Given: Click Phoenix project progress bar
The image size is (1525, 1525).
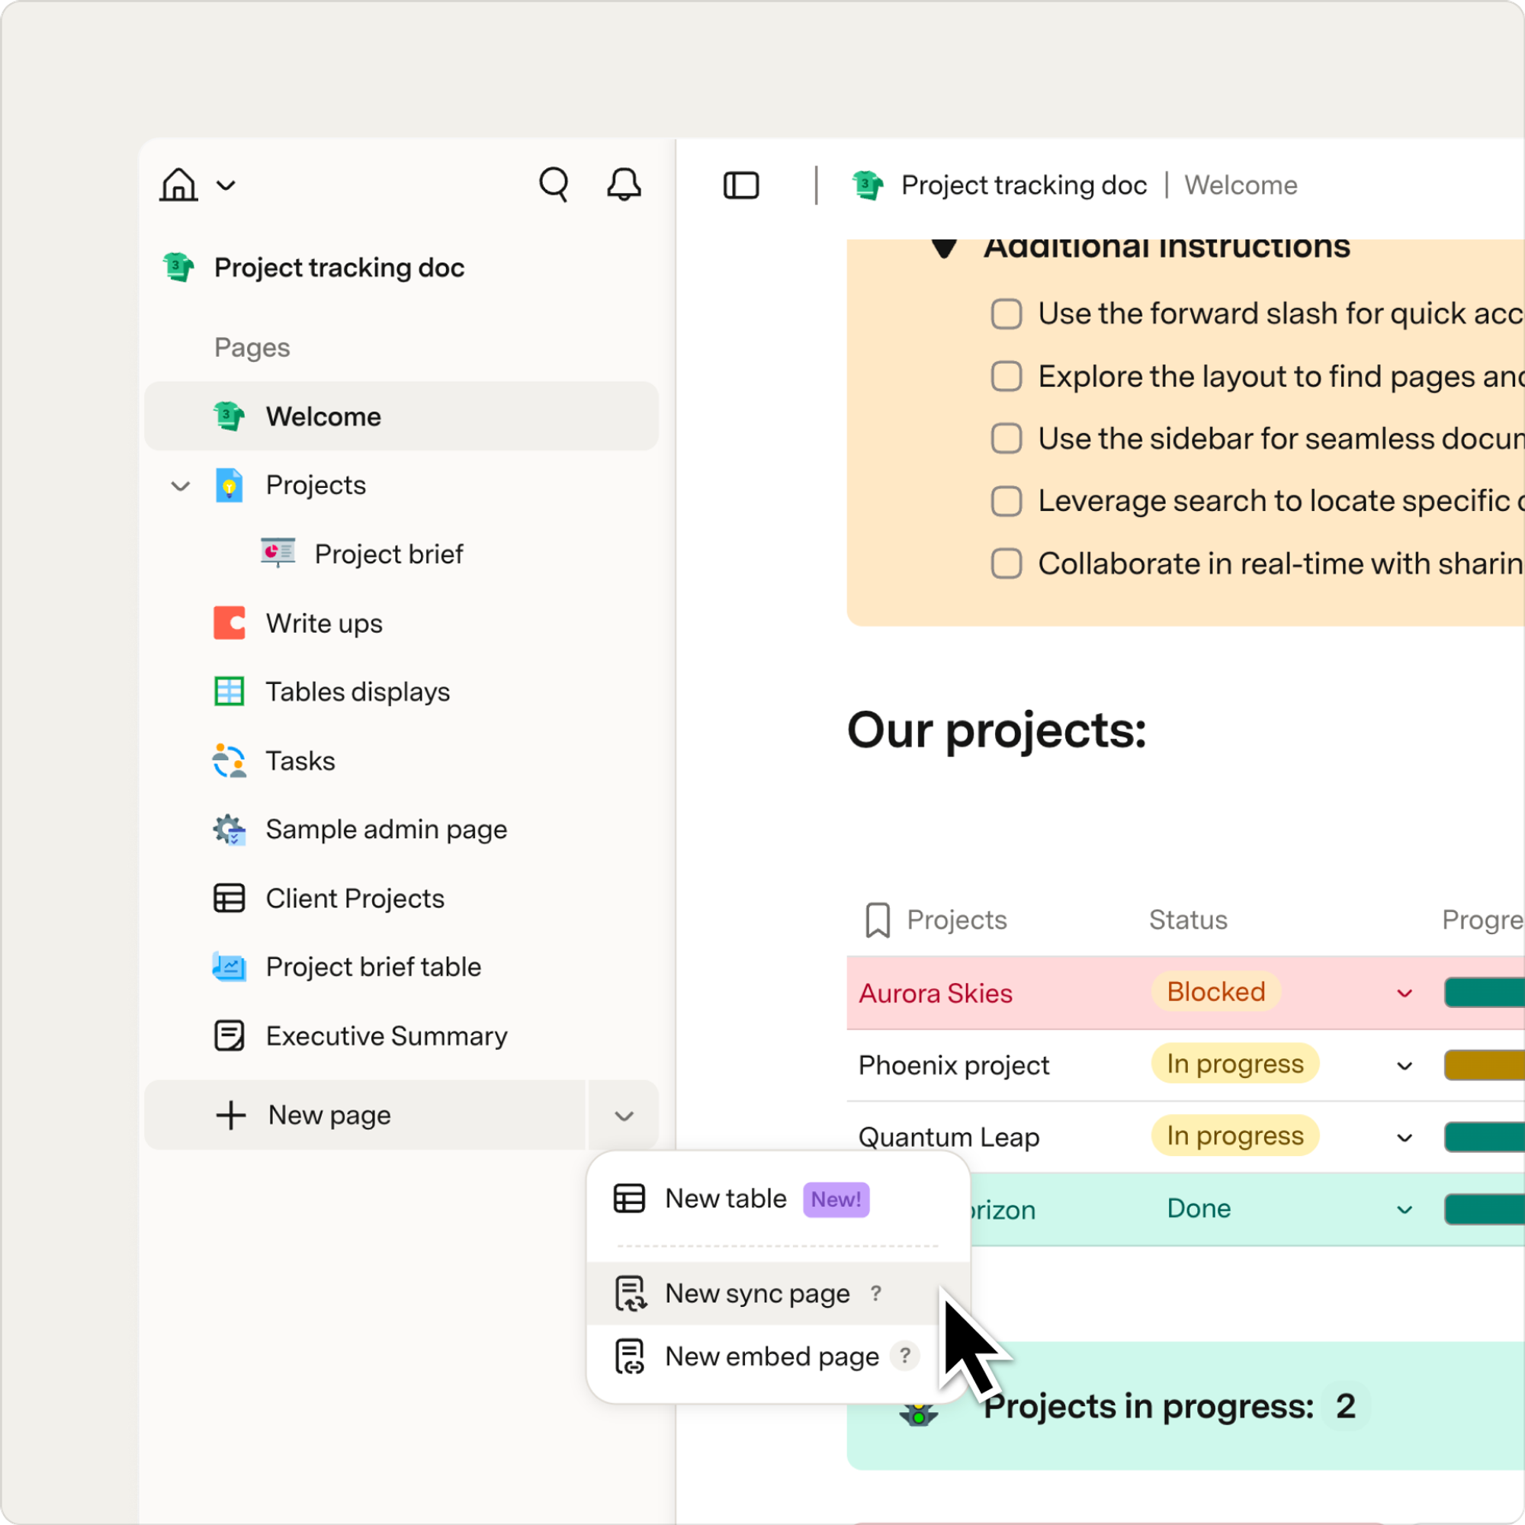Looking at the screenshot, I should pos(1484,1066).
